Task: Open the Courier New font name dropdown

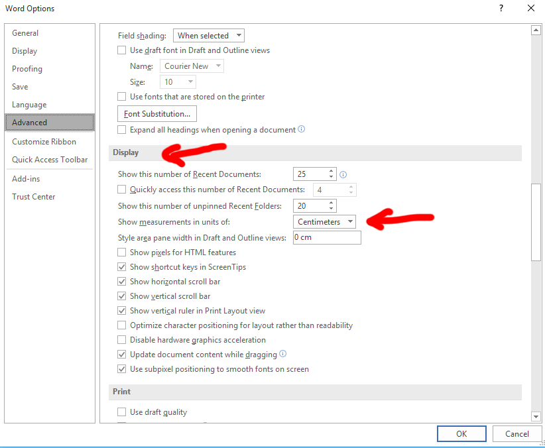Action: click(192, 66)
